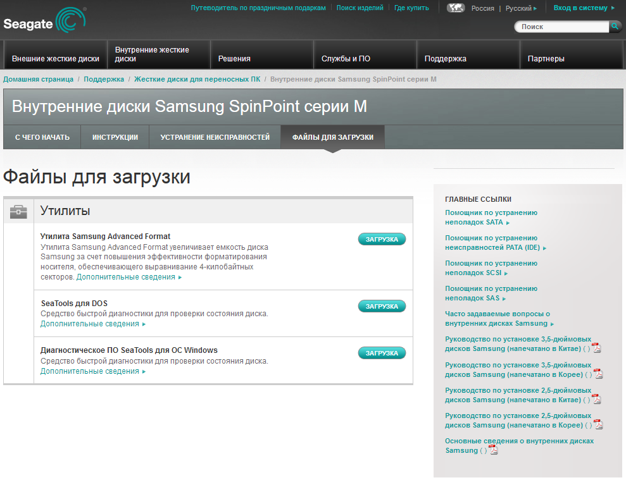Download the Samsung Advanced Format utility
Screen dimensions: 626x480
(382, 239)
